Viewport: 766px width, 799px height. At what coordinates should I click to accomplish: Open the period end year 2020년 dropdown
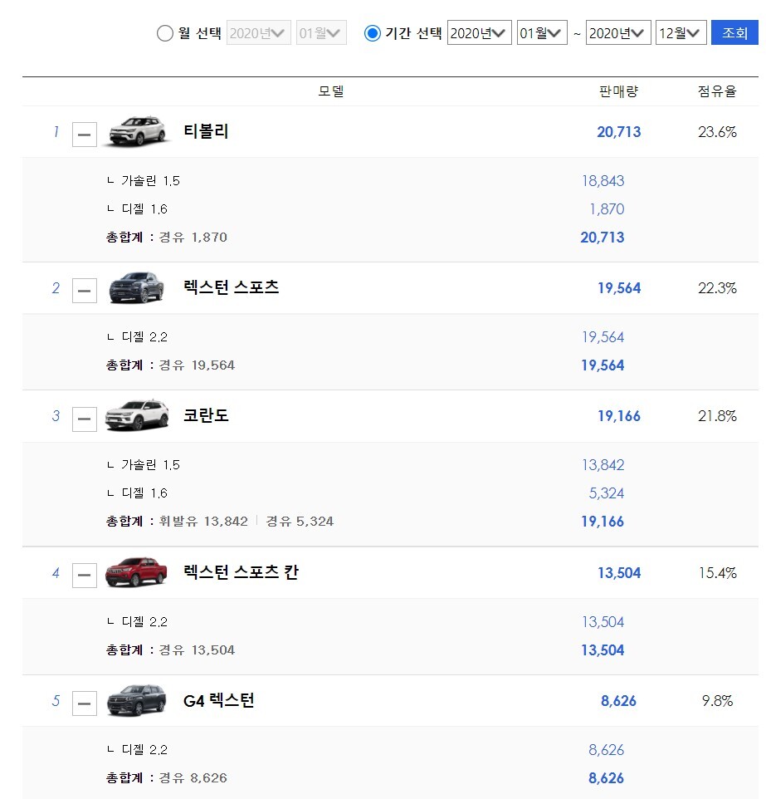618,32
